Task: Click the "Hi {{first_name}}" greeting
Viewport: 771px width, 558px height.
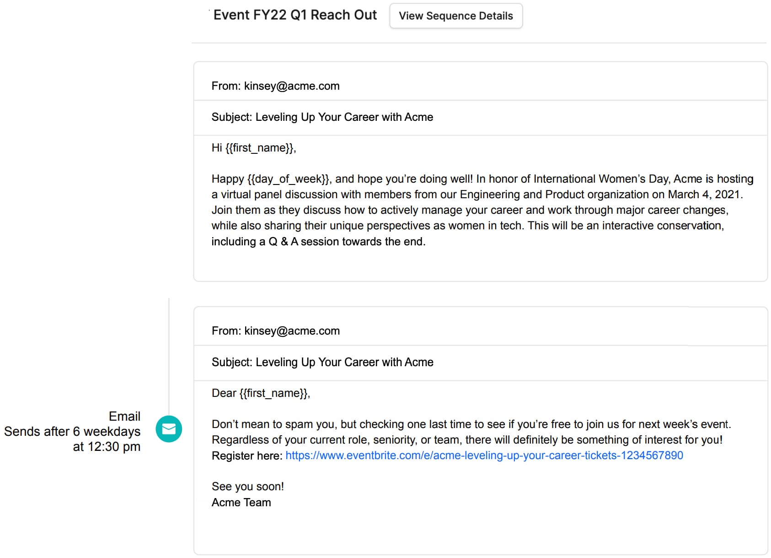Action: (x=254, y=148)
